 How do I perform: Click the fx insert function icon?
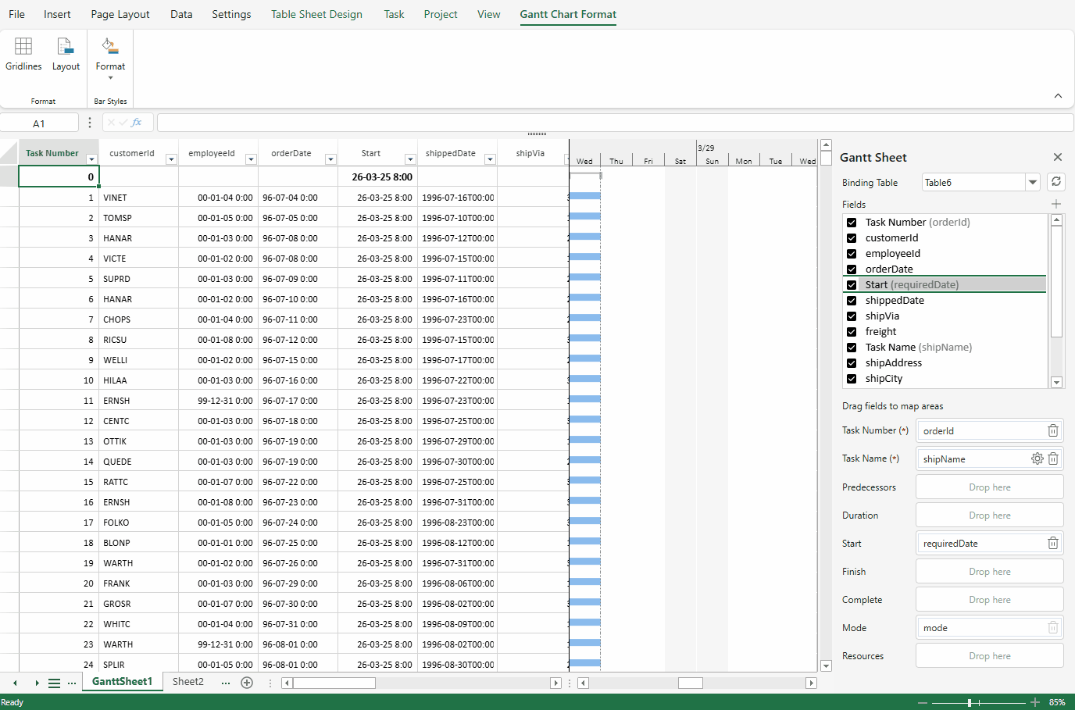[x=137, y=123]
